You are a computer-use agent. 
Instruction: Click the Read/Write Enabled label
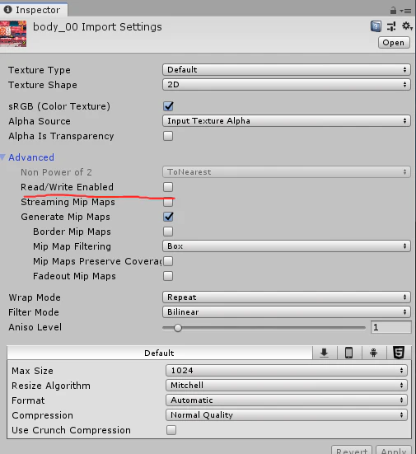68,187
